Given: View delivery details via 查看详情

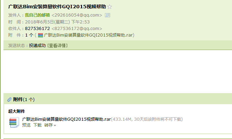Looking at the screenshot, I should click(x=57, y=46).
